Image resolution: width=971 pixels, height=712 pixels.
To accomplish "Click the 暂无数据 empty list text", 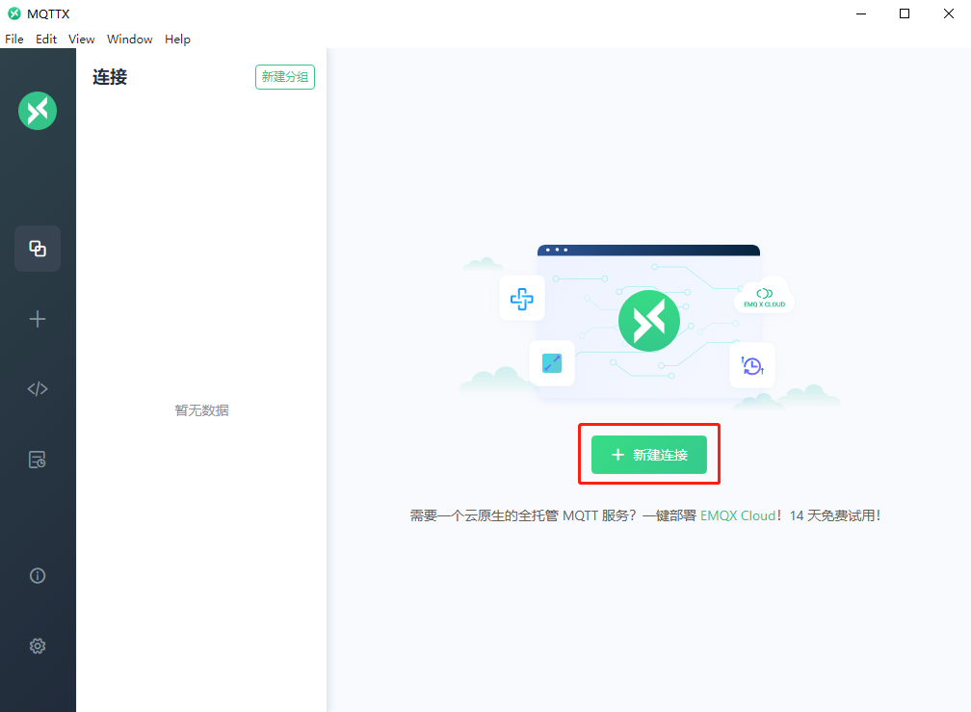I will [x=202, y=409].
